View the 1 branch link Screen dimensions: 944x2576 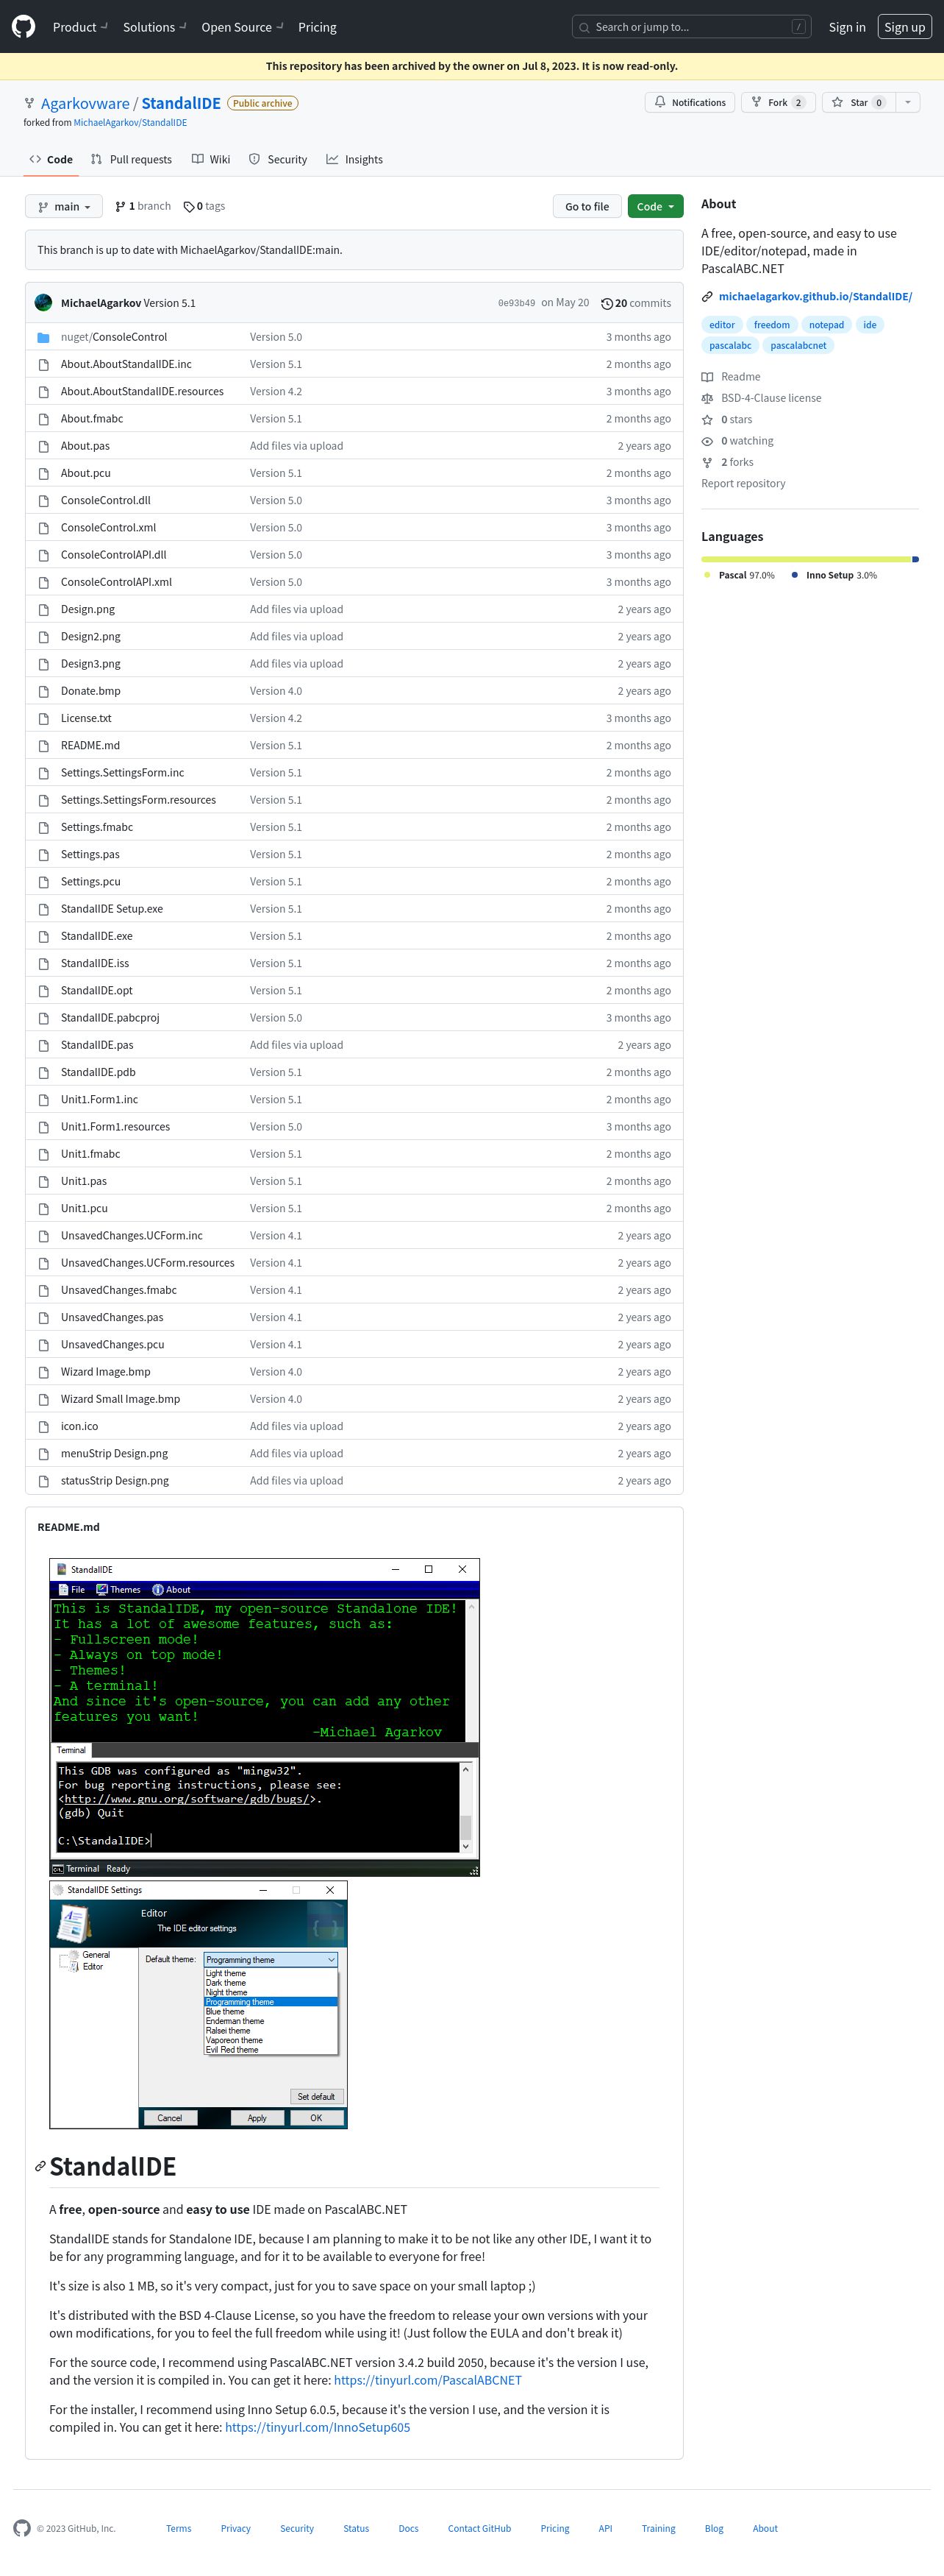143,206
